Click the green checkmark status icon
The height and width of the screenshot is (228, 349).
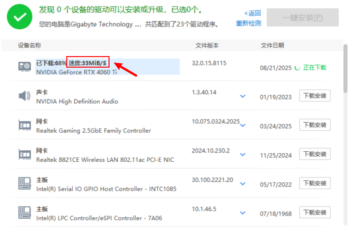[20, 17]
